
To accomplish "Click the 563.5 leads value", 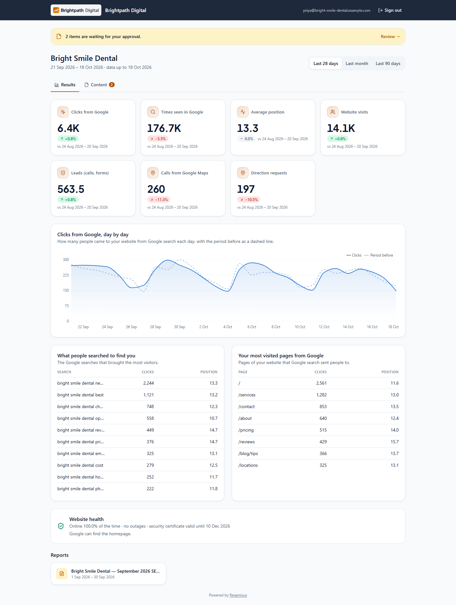I will pyautogui.click(x=71, y=189).
